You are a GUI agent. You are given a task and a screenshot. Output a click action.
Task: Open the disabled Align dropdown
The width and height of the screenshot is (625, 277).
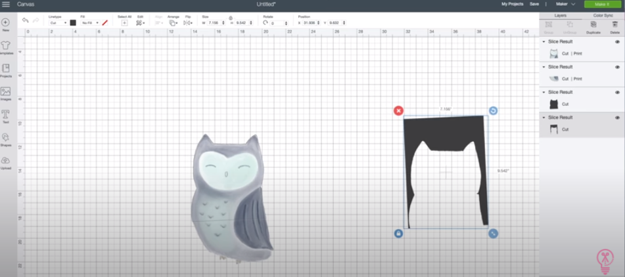click(158, 23)
